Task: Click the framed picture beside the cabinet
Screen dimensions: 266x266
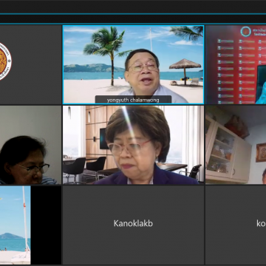Action: coord(261,152)
